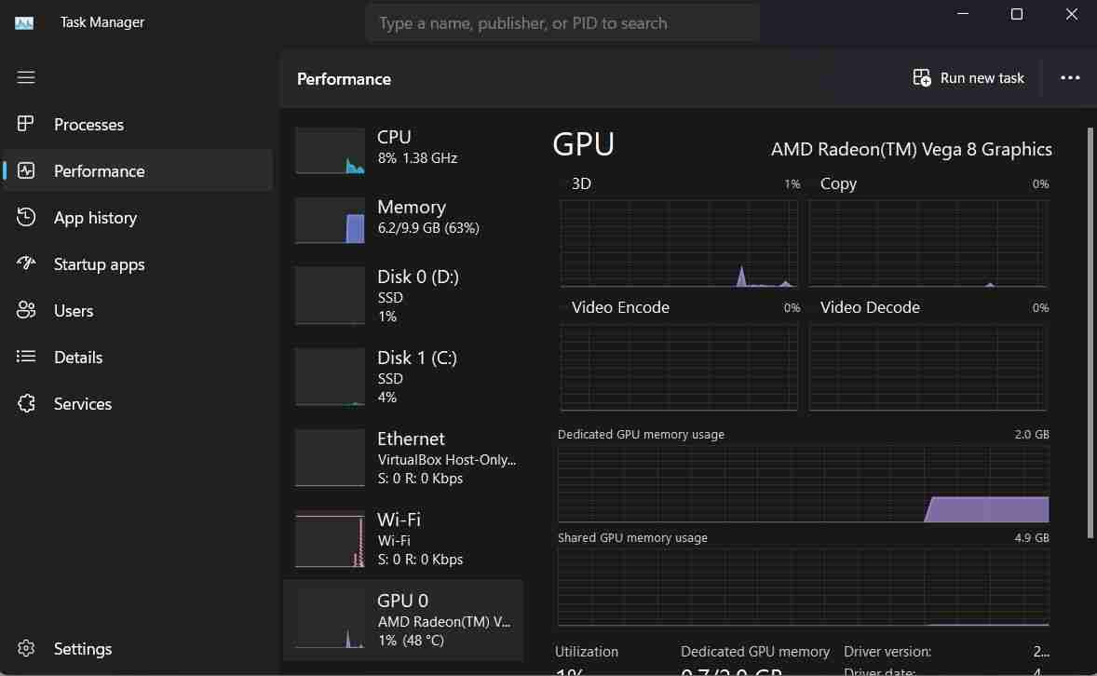Select the Services sidebar icon
1097x676 pixels.
click(x=26, y=403)
